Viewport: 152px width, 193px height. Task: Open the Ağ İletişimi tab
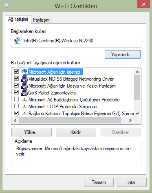point(18,19)
